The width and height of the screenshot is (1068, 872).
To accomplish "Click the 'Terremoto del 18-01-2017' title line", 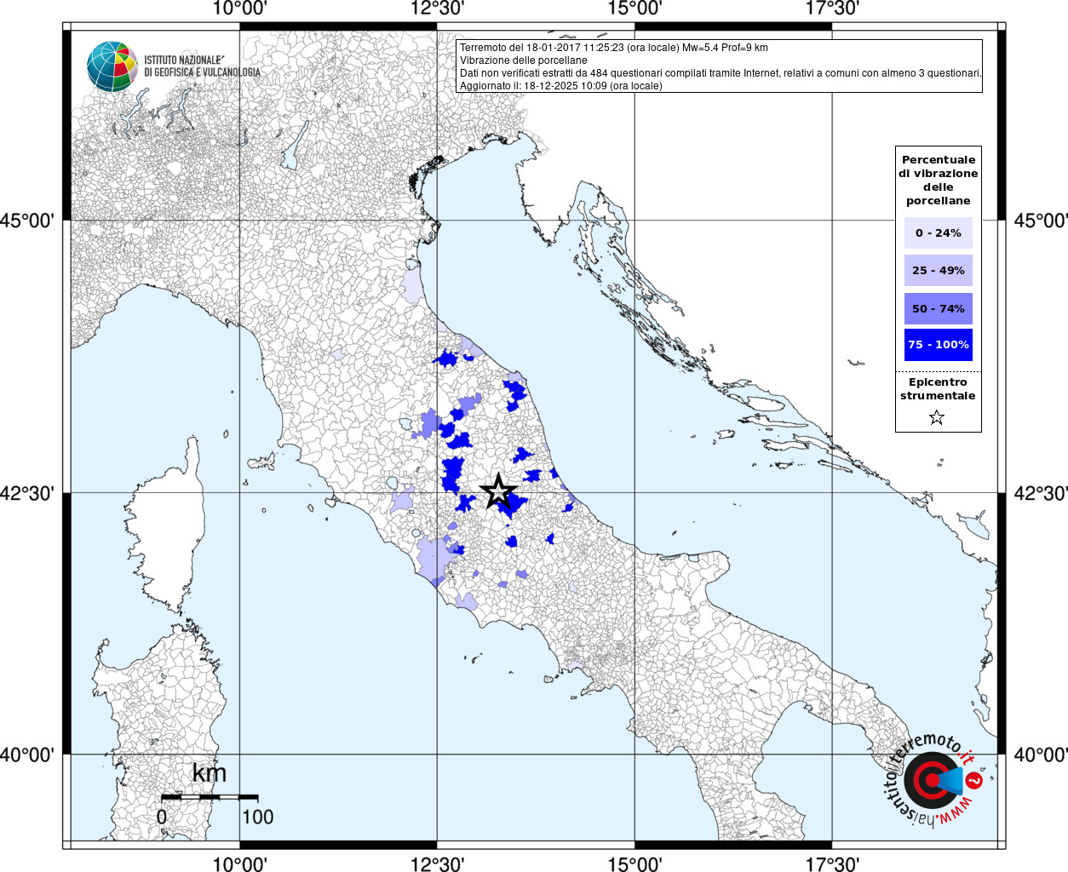I will [x=613, y=48].
